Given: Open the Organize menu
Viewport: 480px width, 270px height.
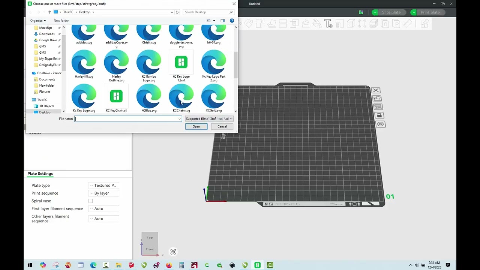Looking at the screenshot, I should tap(38, 21).
